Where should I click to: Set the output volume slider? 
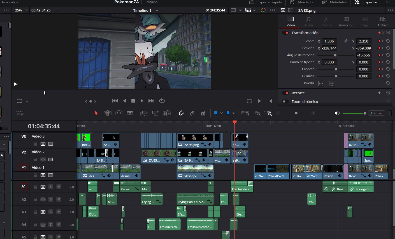(354, 113)
